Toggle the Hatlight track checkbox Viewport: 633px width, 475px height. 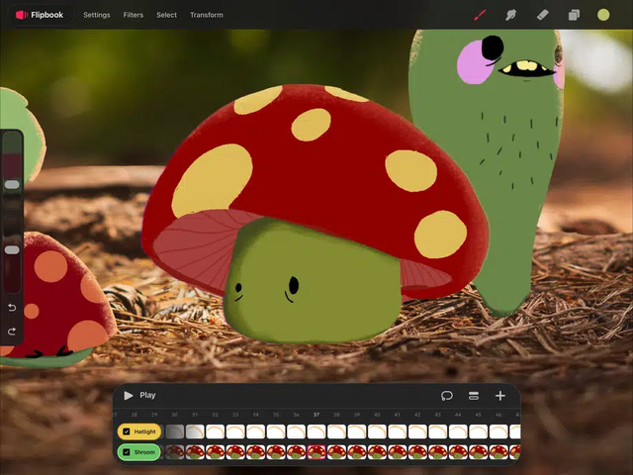(127, 431)
